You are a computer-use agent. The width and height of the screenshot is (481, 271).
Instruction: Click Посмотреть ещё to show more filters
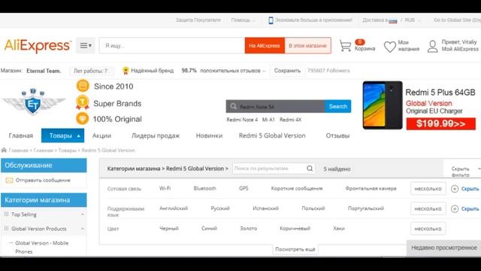[x=295, y=249]
